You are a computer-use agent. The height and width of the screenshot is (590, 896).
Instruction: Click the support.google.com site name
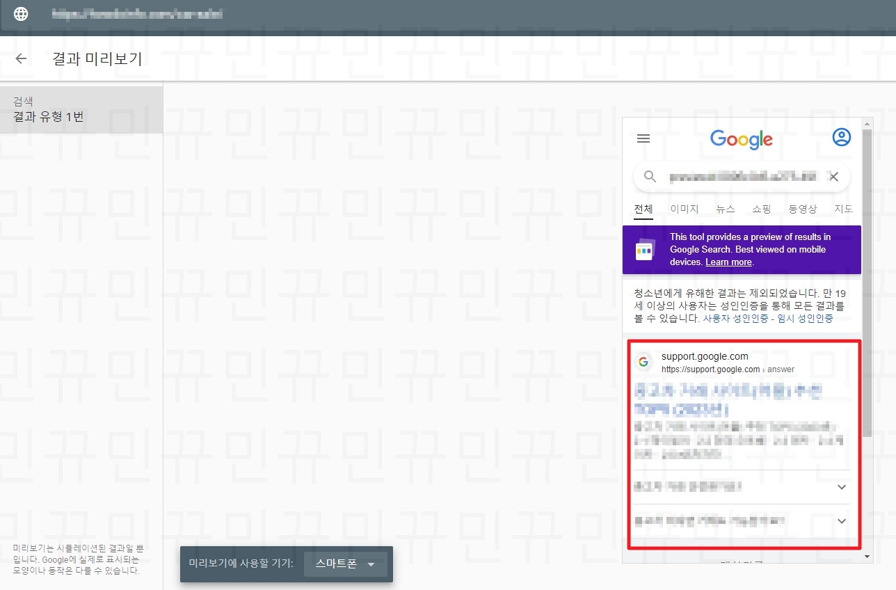click(x=705, y=356)
